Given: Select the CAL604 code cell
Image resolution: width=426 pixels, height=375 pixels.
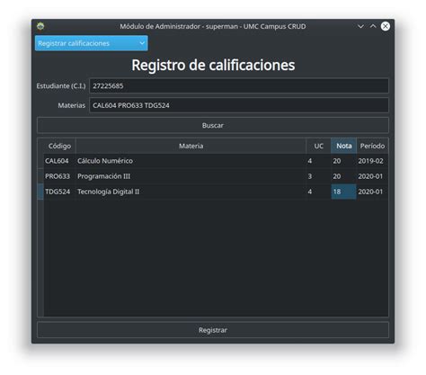Looking at the screenshot, I should [x=59, y=161].
